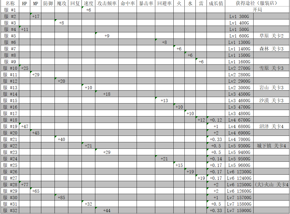The height and width of the screenshot is (214, 290).
Task: Click the +19 雷 cell of 服 #27
Action: pyautogui.click(x=201, y=178)
